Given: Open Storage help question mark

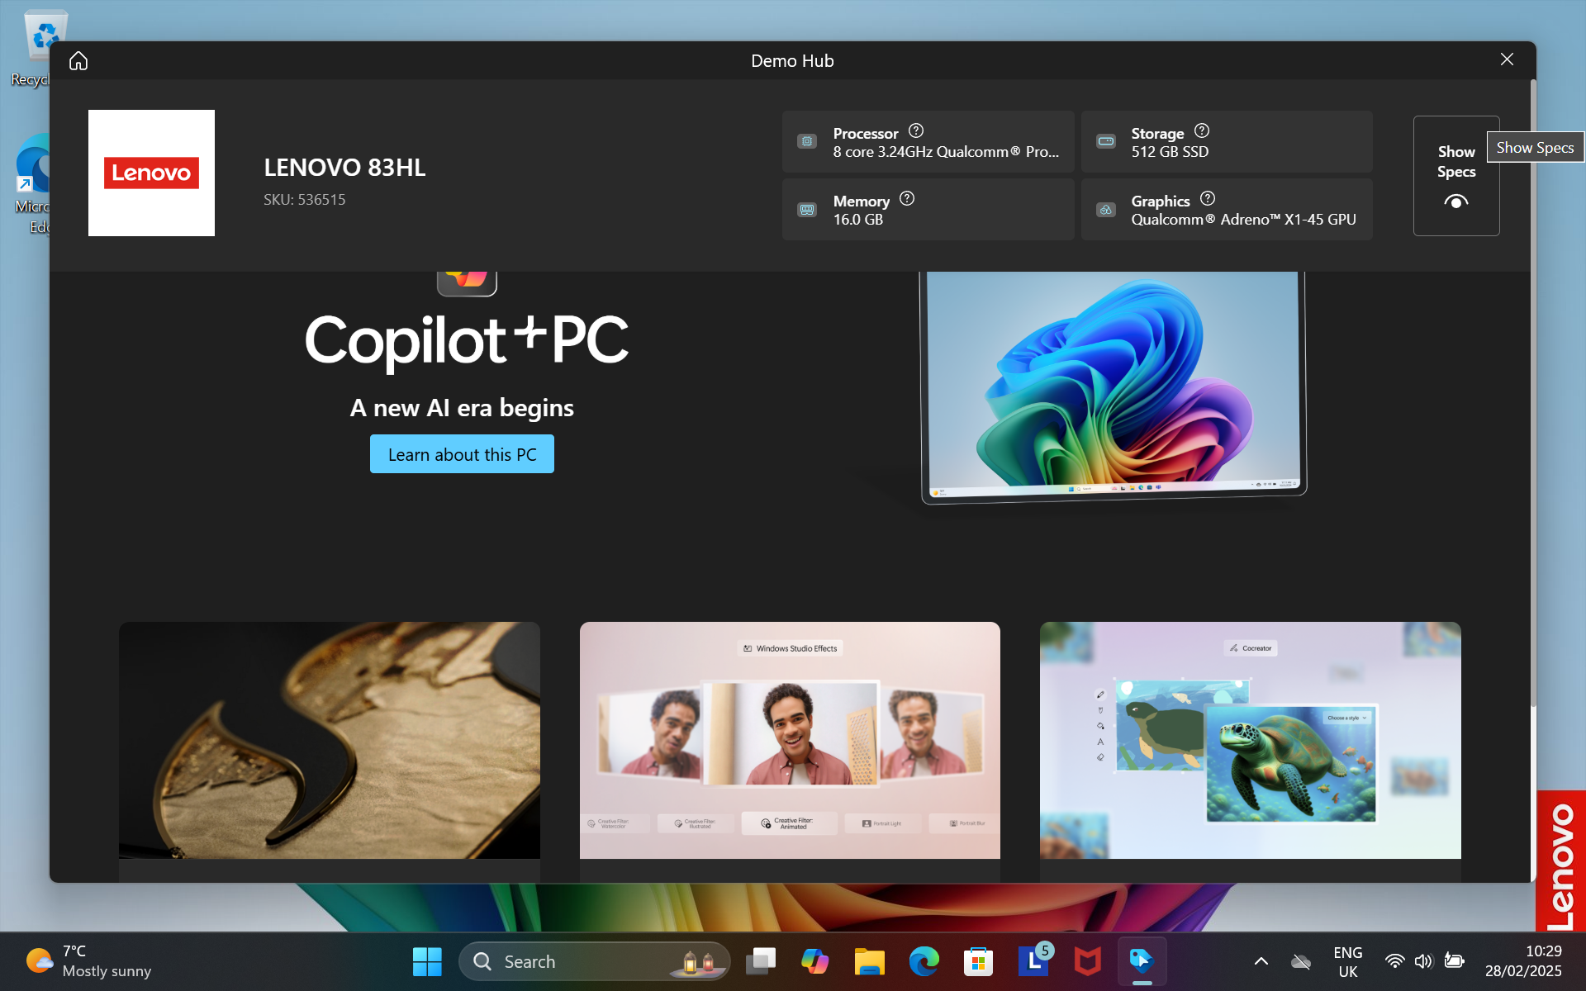Looking at the screenshot, I should (1202, 130).
